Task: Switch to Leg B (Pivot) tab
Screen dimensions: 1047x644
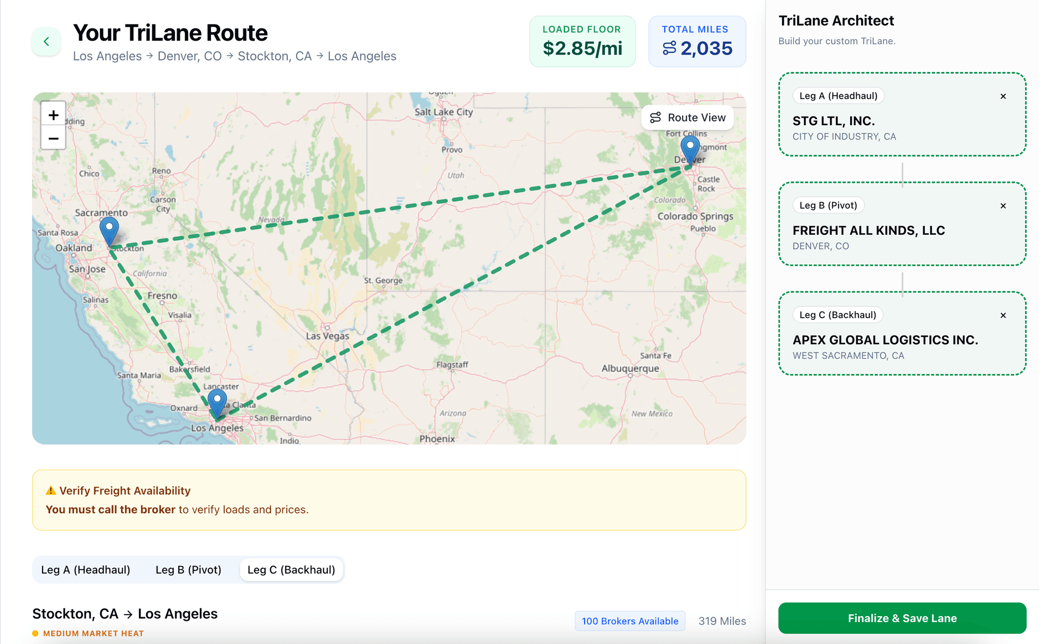Action: [x=188, y=570]
